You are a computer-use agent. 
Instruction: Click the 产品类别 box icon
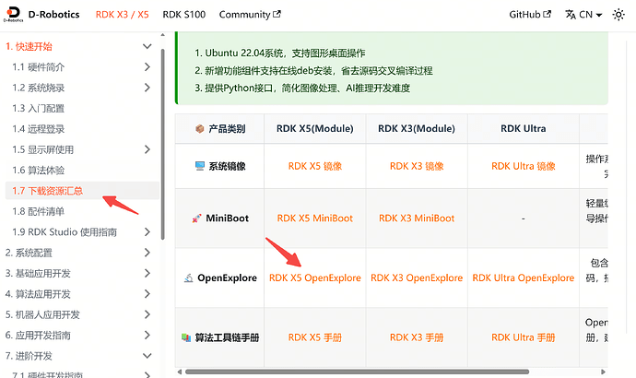pyautogui.click(x=200, y=129)
